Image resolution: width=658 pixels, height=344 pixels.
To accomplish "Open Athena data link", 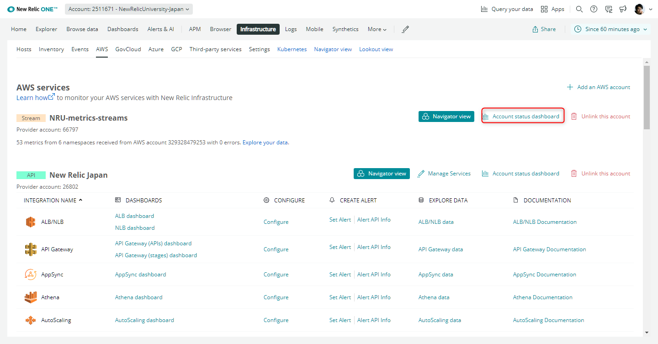I will tap(434, 297).
